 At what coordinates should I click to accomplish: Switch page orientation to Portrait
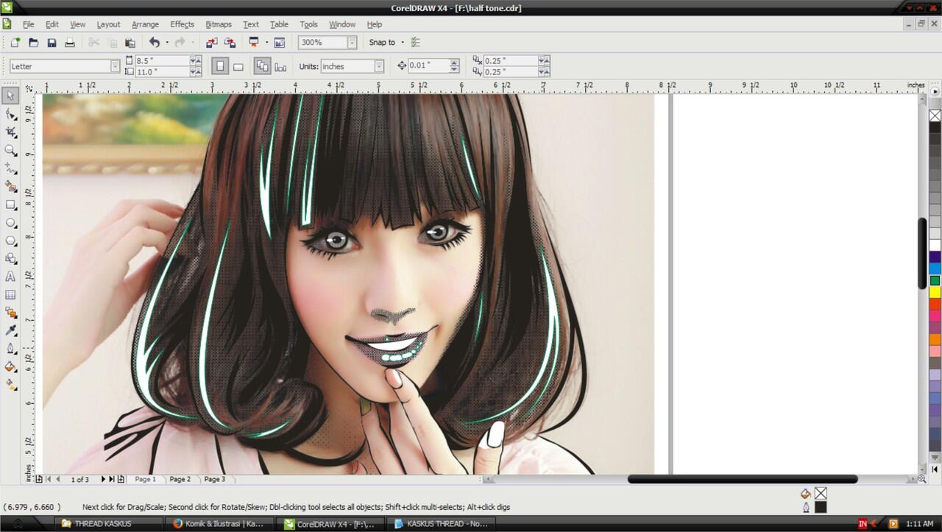coord(220,66)
